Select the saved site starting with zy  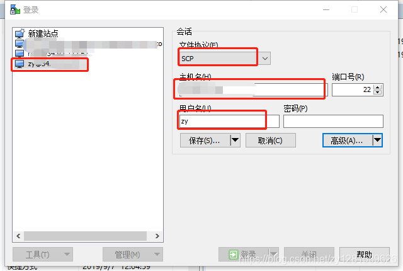pos(50,64)
